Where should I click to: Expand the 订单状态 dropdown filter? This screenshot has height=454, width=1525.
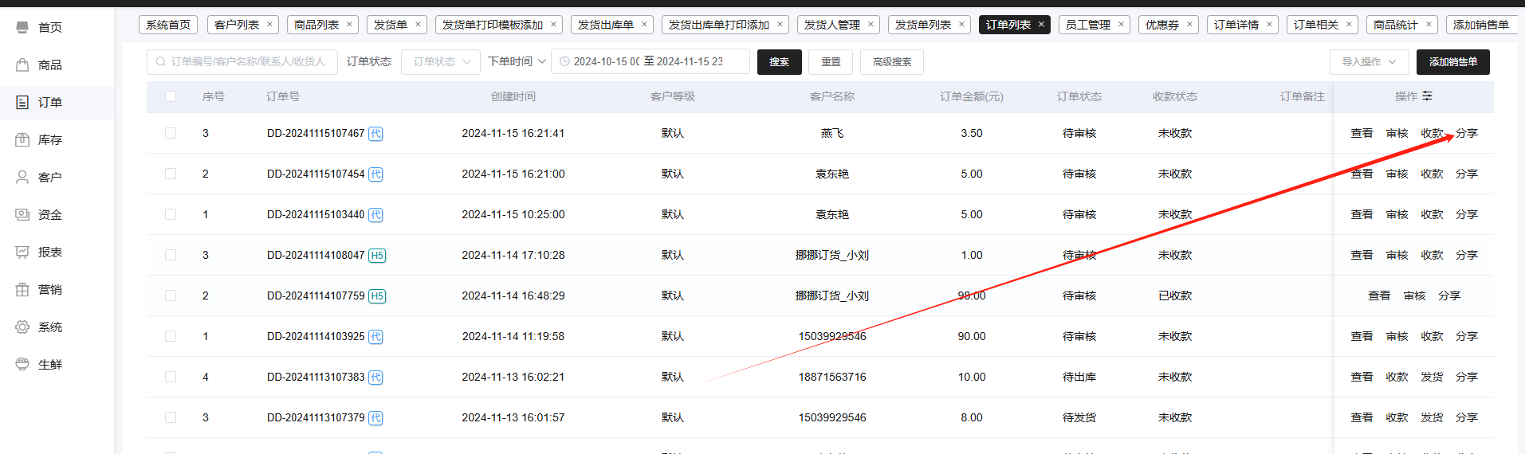point(441,62)
